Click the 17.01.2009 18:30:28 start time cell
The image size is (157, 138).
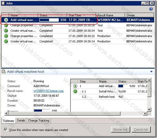click(x=81, y=25)
